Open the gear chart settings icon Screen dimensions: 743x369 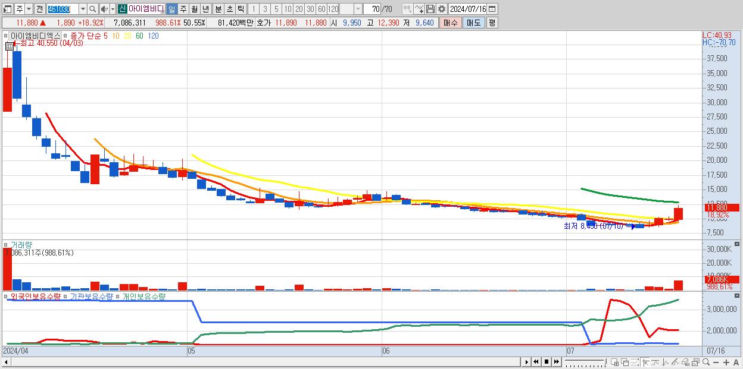441,9
